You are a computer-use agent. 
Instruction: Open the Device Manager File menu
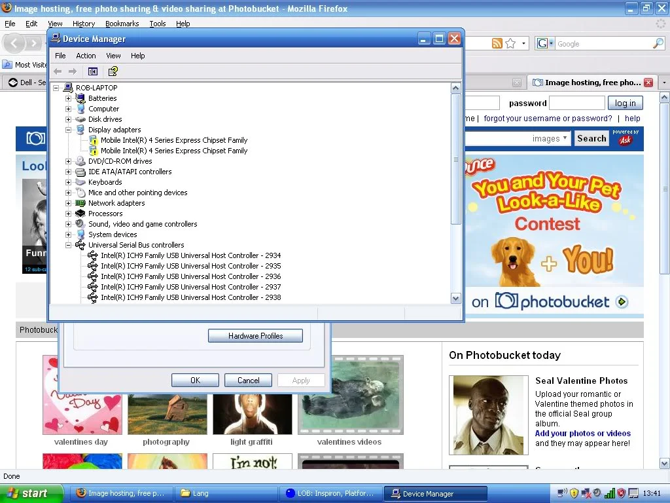pos(60,56)
